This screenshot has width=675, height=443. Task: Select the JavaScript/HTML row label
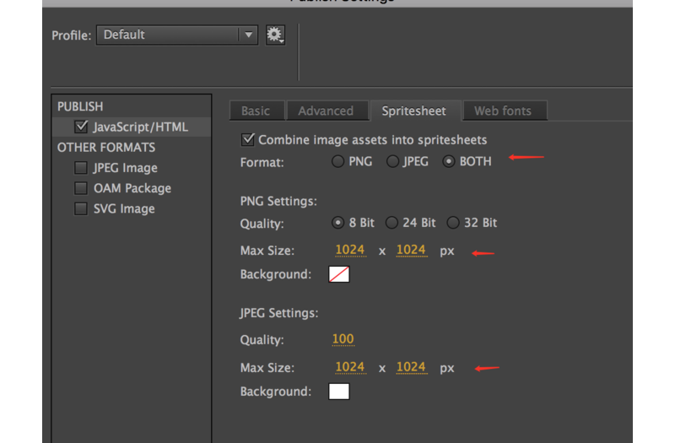click(x=141, y=127)
